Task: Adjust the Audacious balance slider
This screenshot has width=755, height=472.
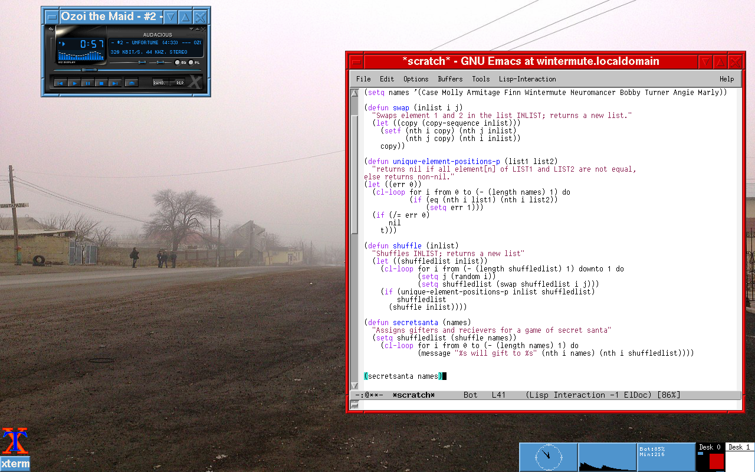Action: (x=160, y=62)
